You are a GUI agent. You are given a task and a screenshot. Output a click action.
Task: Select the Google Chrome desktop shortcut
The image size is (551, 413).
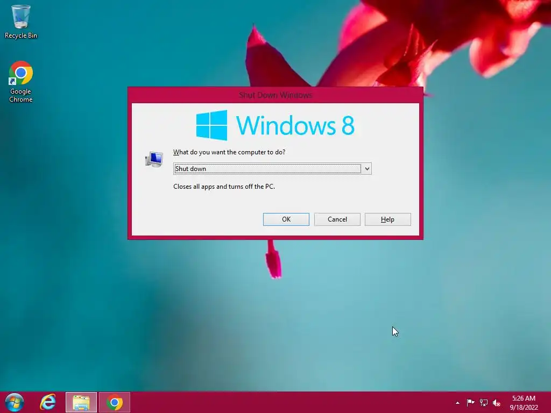tap(20, 82)
